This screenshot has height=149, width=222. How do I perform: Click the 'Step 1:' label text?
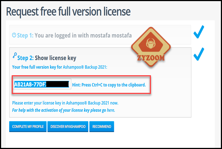(25, 36)
